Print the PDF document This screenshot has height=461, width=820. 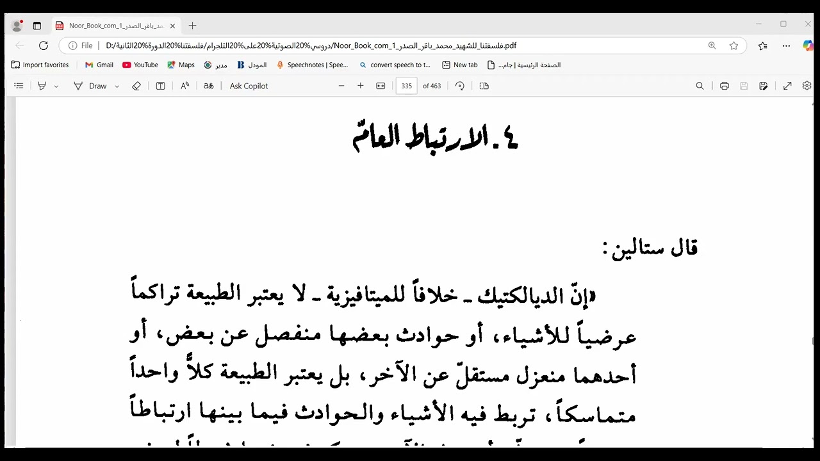(x=724, y=86)
